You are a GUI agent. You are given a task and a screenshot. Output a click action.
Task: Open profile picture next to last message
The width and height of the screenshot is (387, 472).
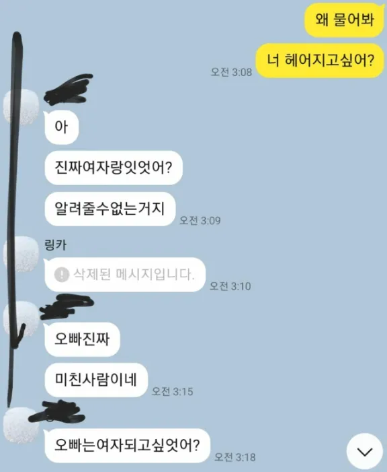[21, 426]
